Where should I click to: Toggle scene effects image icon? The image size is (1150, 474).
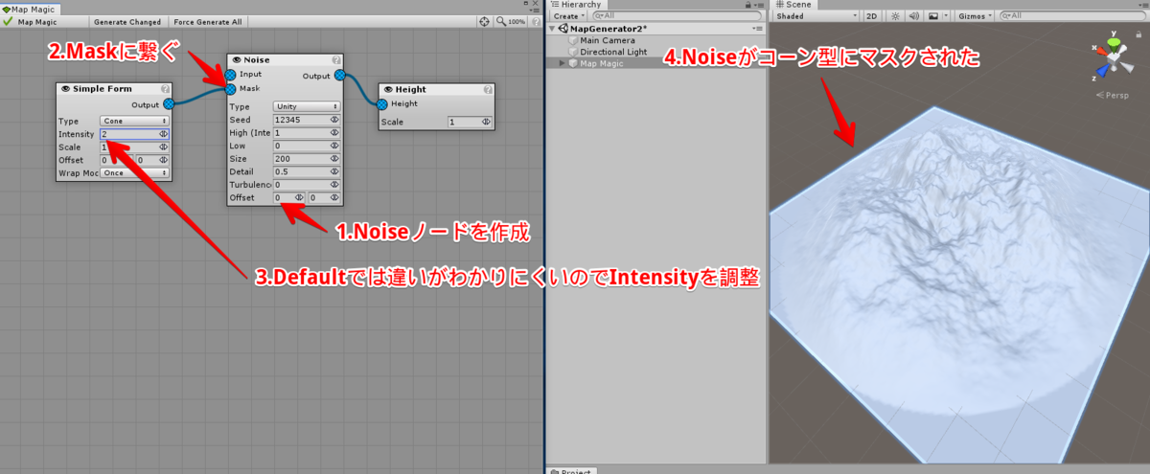click(933, 16)
